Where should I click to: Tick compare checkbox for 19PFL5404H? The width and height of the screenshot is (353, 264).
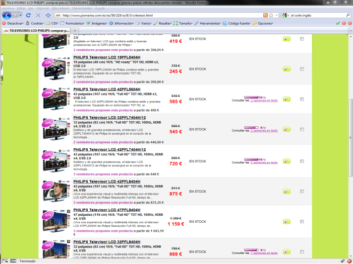click(x=302, y=69)
